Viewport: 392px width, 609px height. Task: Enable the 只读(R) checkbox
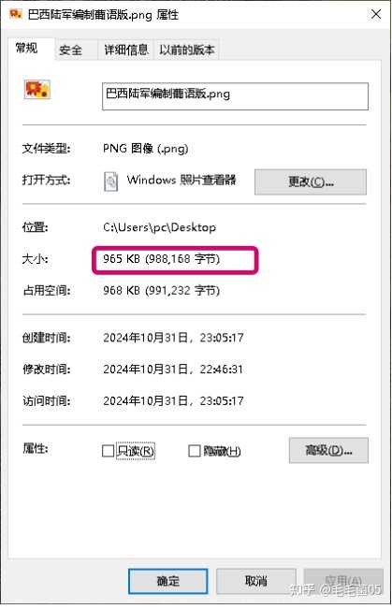point(108,451)
